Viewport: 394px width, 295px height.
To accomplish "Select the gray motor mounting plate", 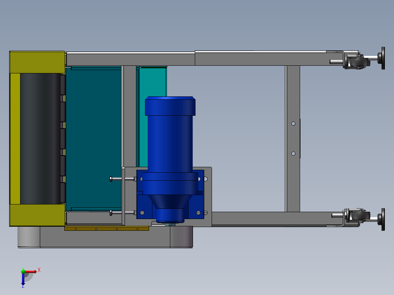I will pyautogui.click(x=208, y=197).
